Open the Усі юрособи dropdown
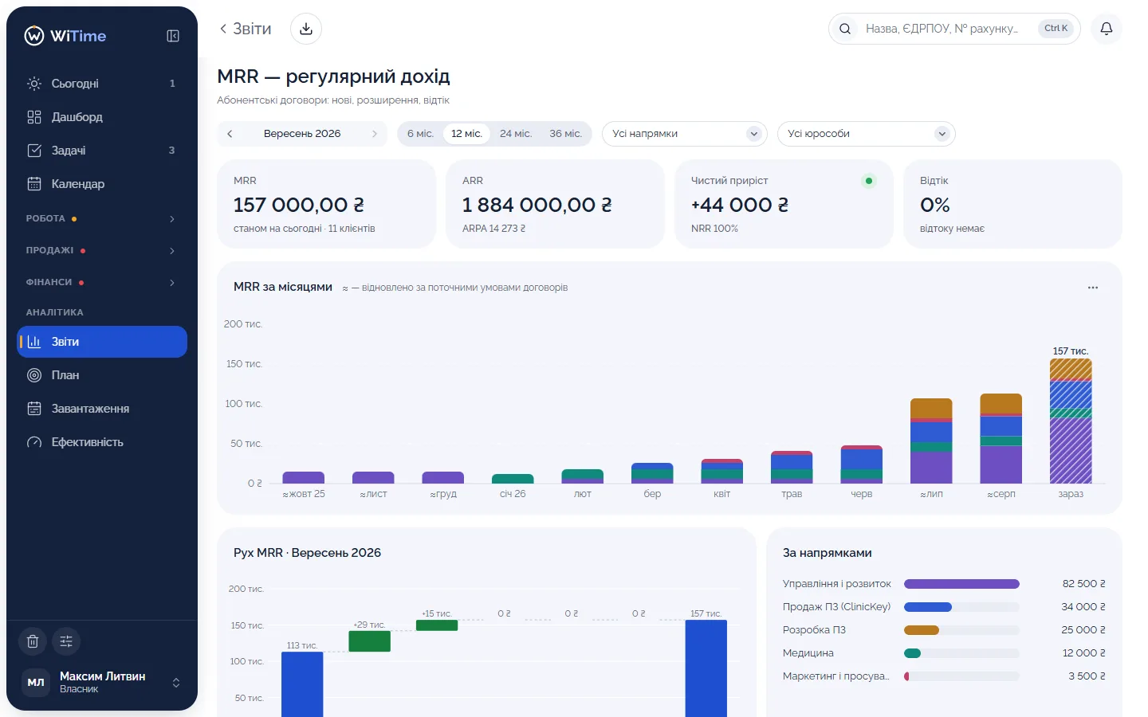The height and width of the screenshot is (717, 1148). (x=867, y=134)
